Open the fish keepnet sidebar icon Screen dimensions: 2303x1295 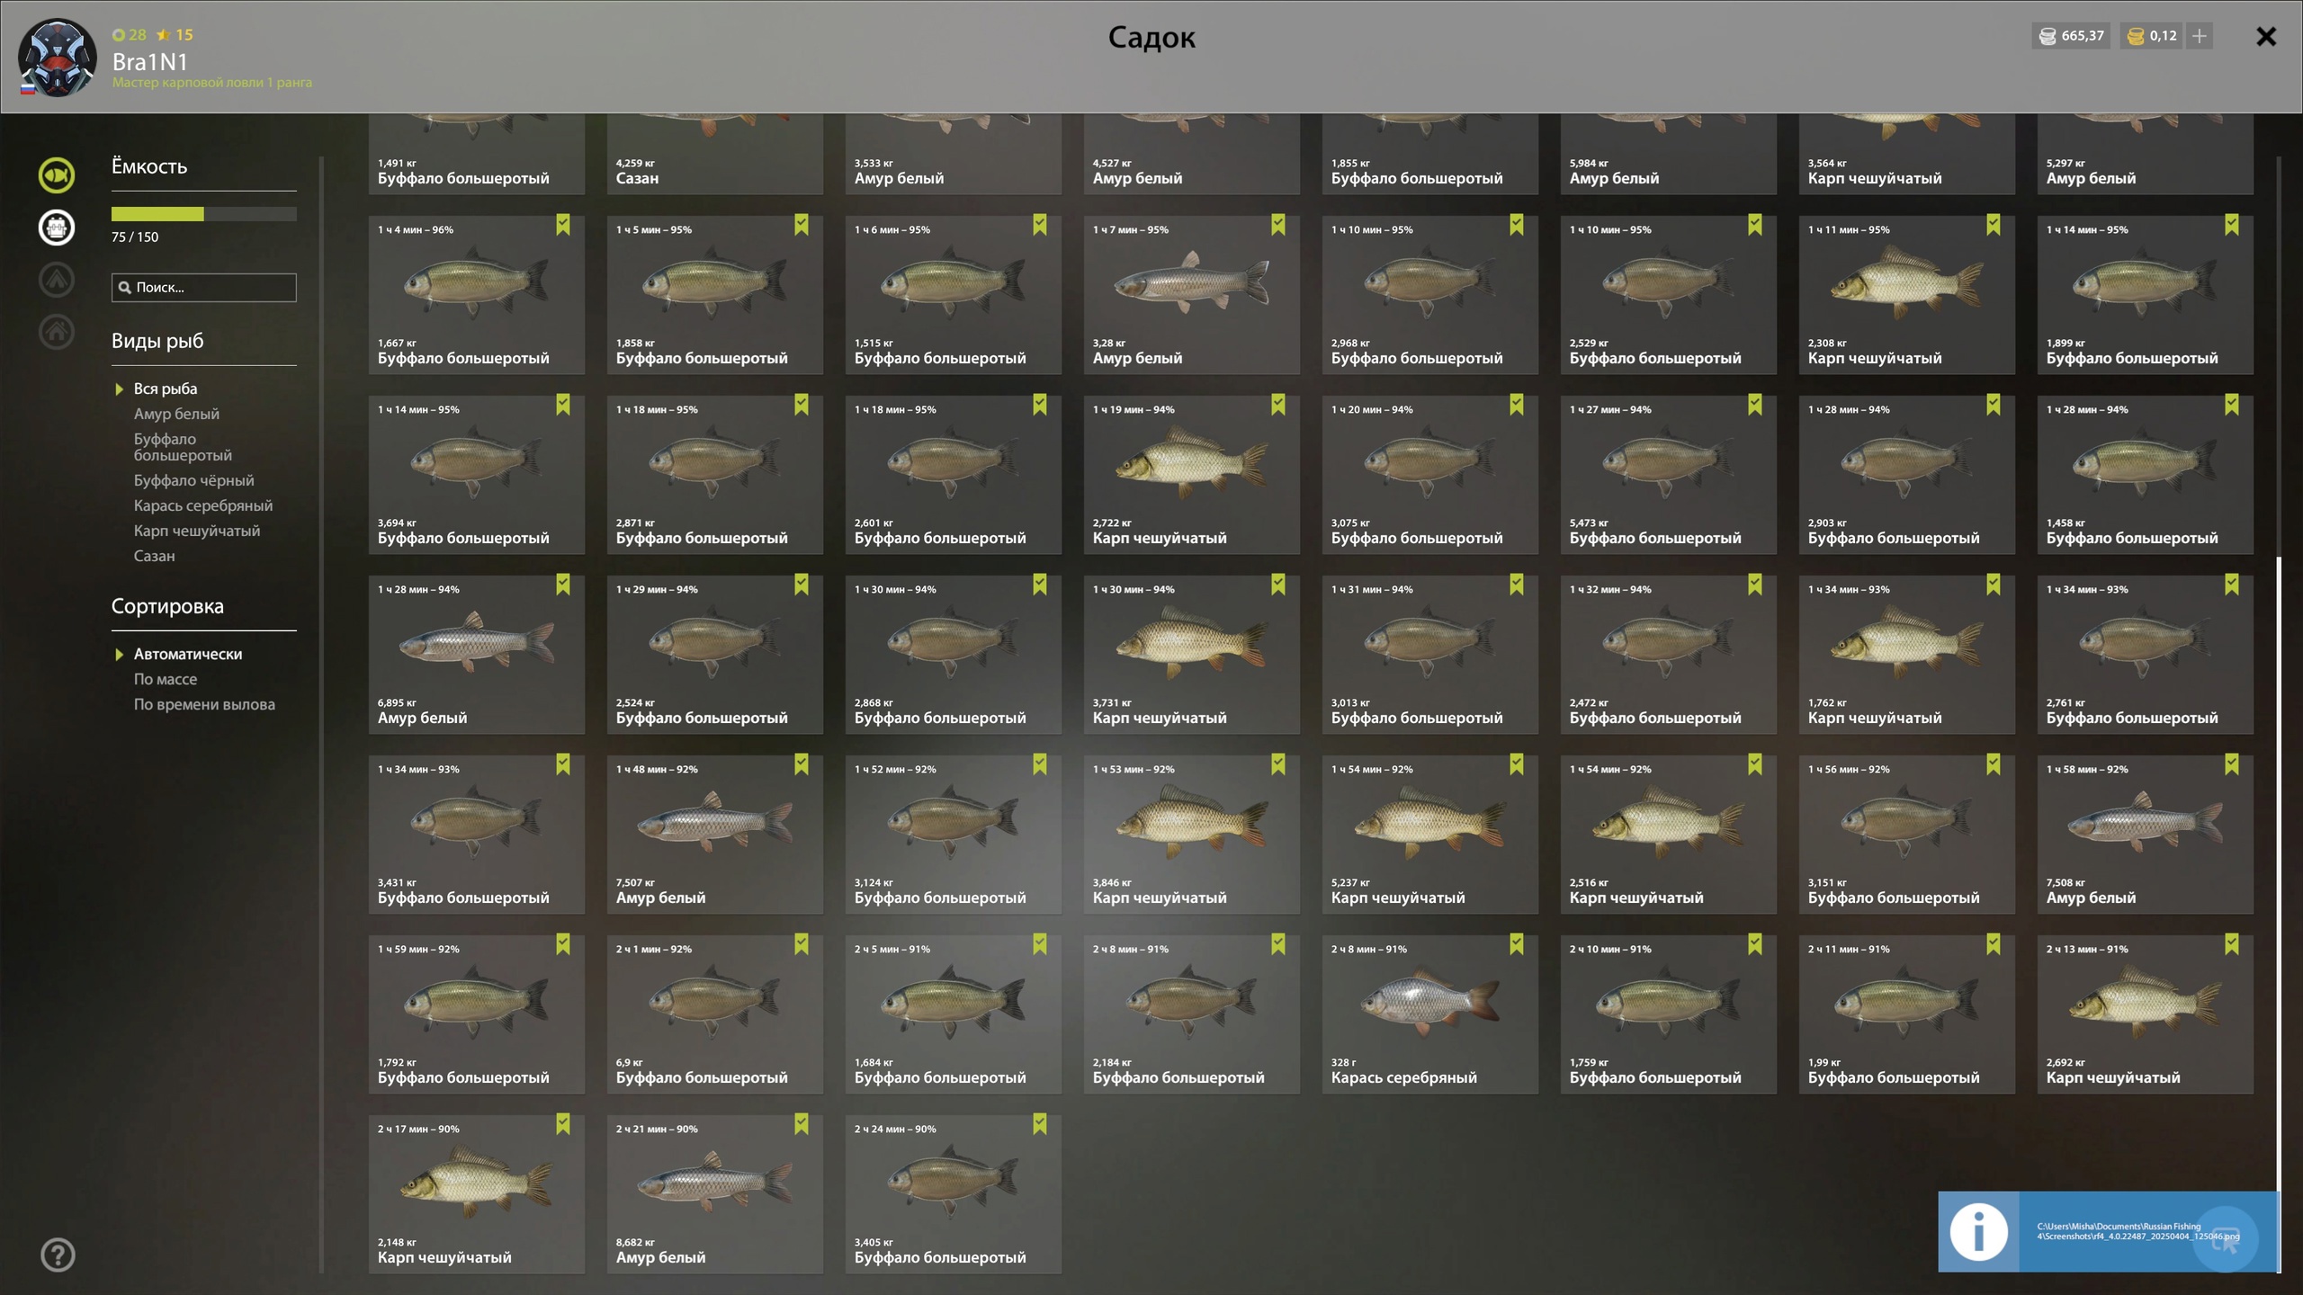(57, 175)
